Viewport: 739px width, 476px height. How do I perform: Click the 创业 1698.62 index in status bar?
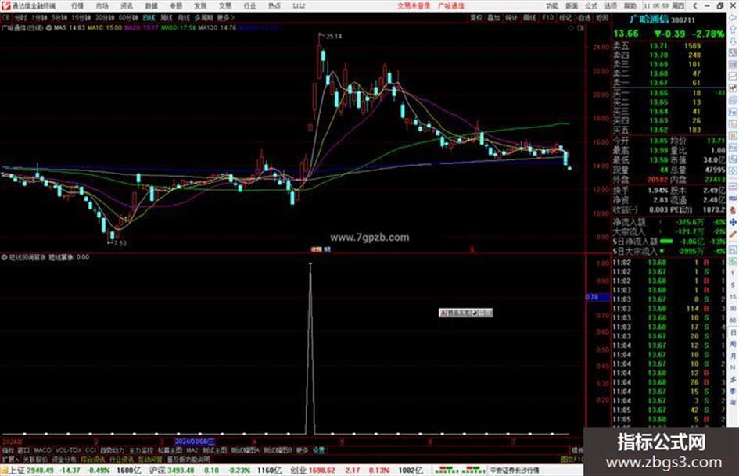pos(312,470)
